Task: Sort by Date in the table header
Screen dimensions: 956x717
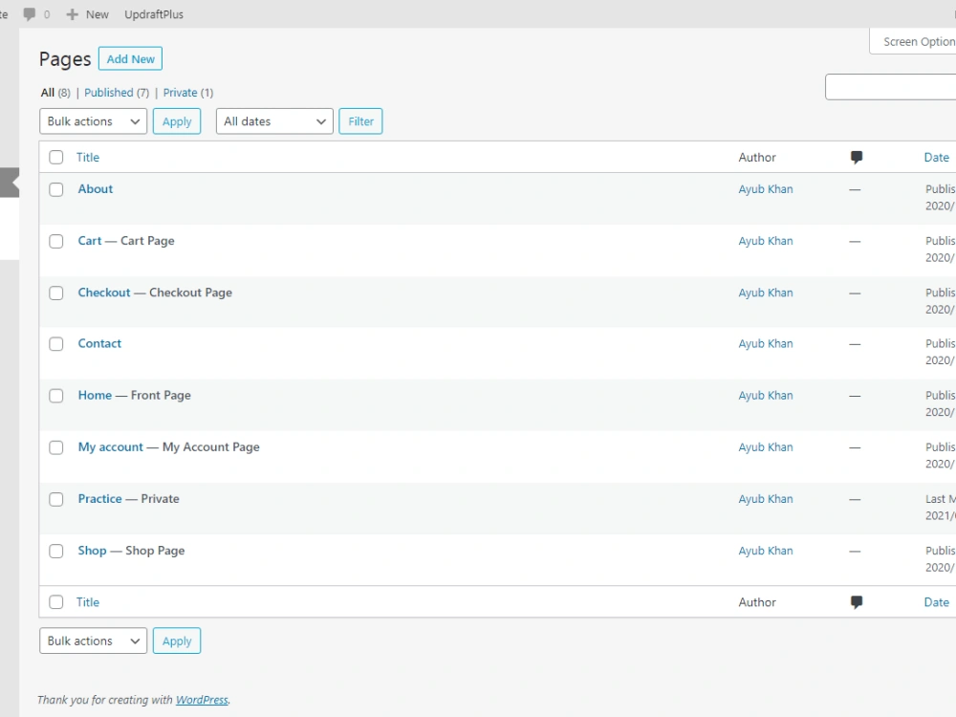Action: tap(937, 158)
